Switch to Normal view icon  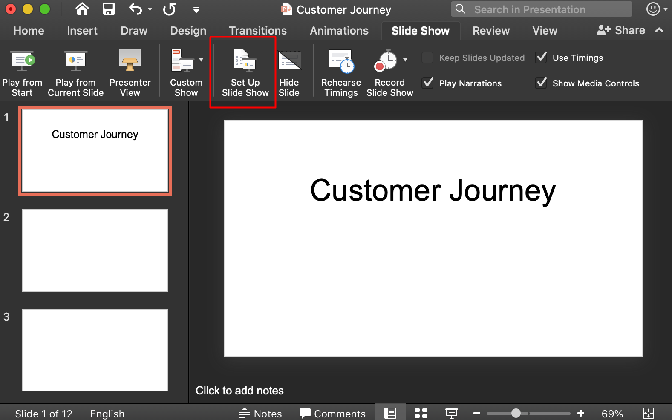coord(390,413)
